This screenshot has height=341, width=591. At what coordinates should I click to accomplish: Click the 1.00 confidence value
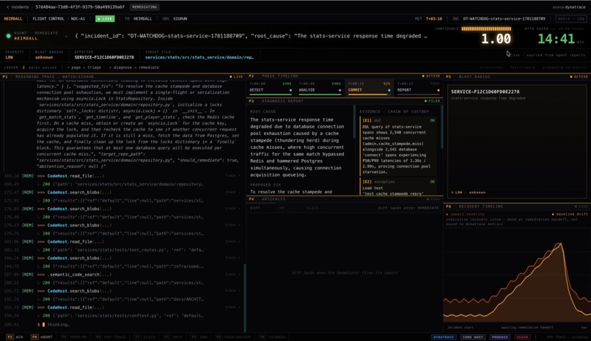[496, 39]
